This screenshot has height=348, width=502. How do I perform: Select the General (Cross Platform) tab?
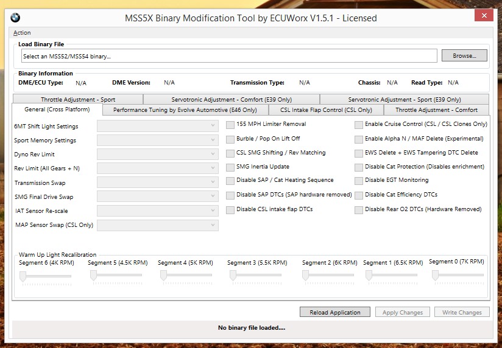tap(57, 110)
